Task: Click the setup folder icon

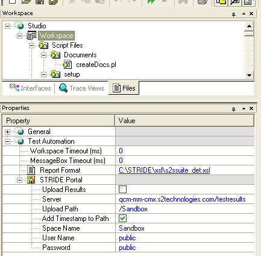Action: (x=55, y=74)
